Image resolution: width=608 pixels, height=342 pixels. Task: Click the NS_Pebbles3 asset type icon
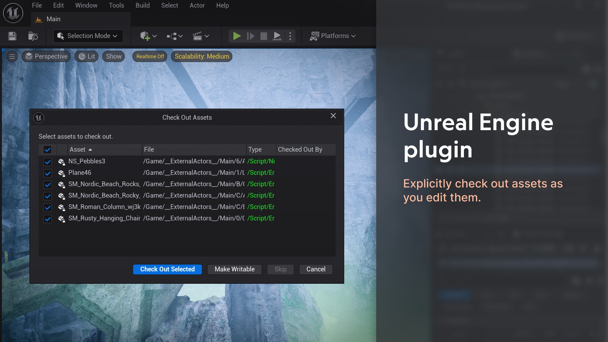pos(61,161)
